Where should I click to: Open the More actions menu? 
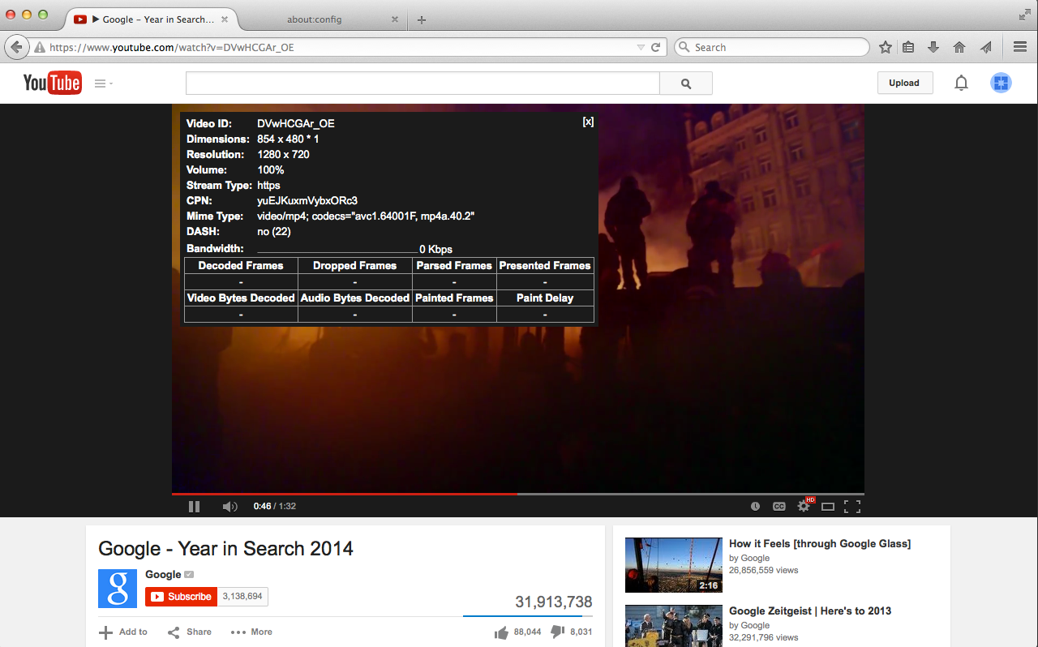(x=251, y=632)
